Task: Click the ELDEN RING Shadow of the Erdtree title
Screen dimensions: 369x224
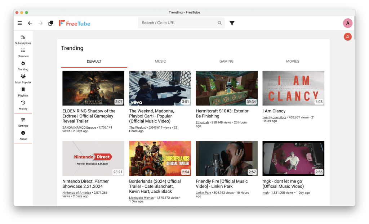Action: tap(89, 116)
